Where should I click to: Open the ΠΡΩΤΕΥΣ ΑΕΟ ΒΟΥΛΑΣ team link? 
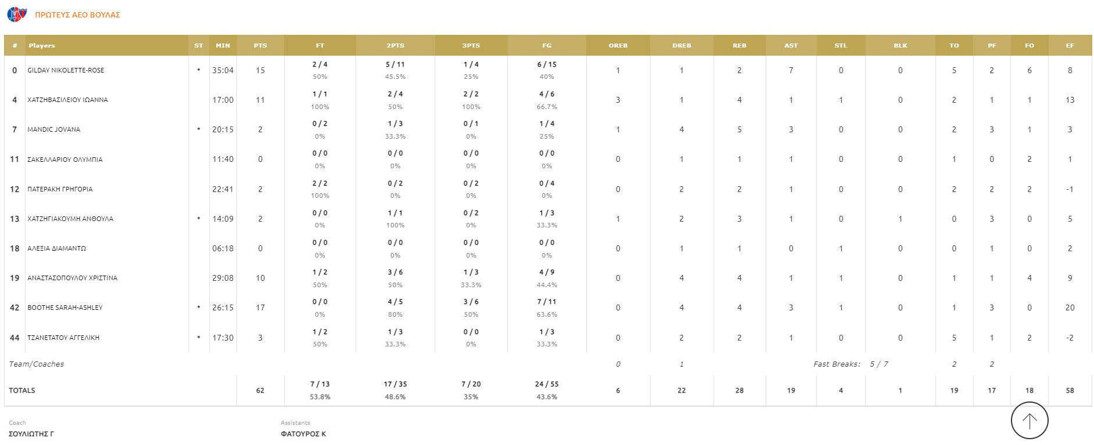pos(78,15)
